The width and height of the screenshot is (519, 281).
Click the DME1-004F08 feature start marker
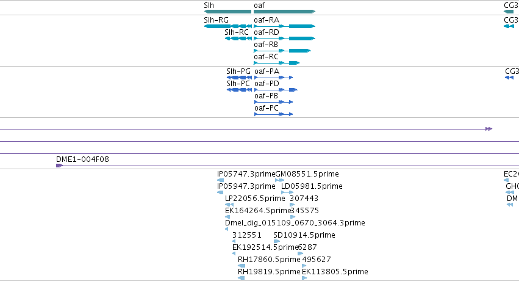tap(59, 166)
